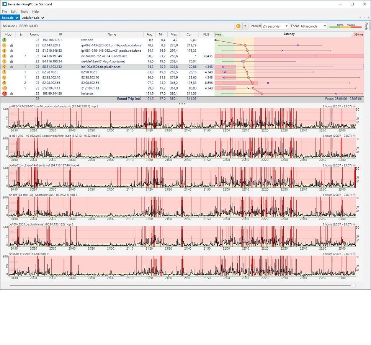Click the Focus: 23:06:06 - 23:07:06 label
This screenshot has height=345, width=371.
click(x=343, y=99)
